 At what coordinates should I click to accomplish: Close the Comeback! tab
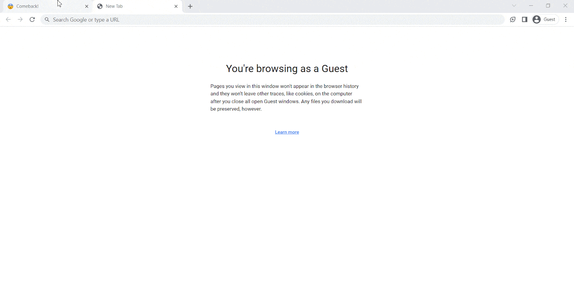click(x=86, y=6)
